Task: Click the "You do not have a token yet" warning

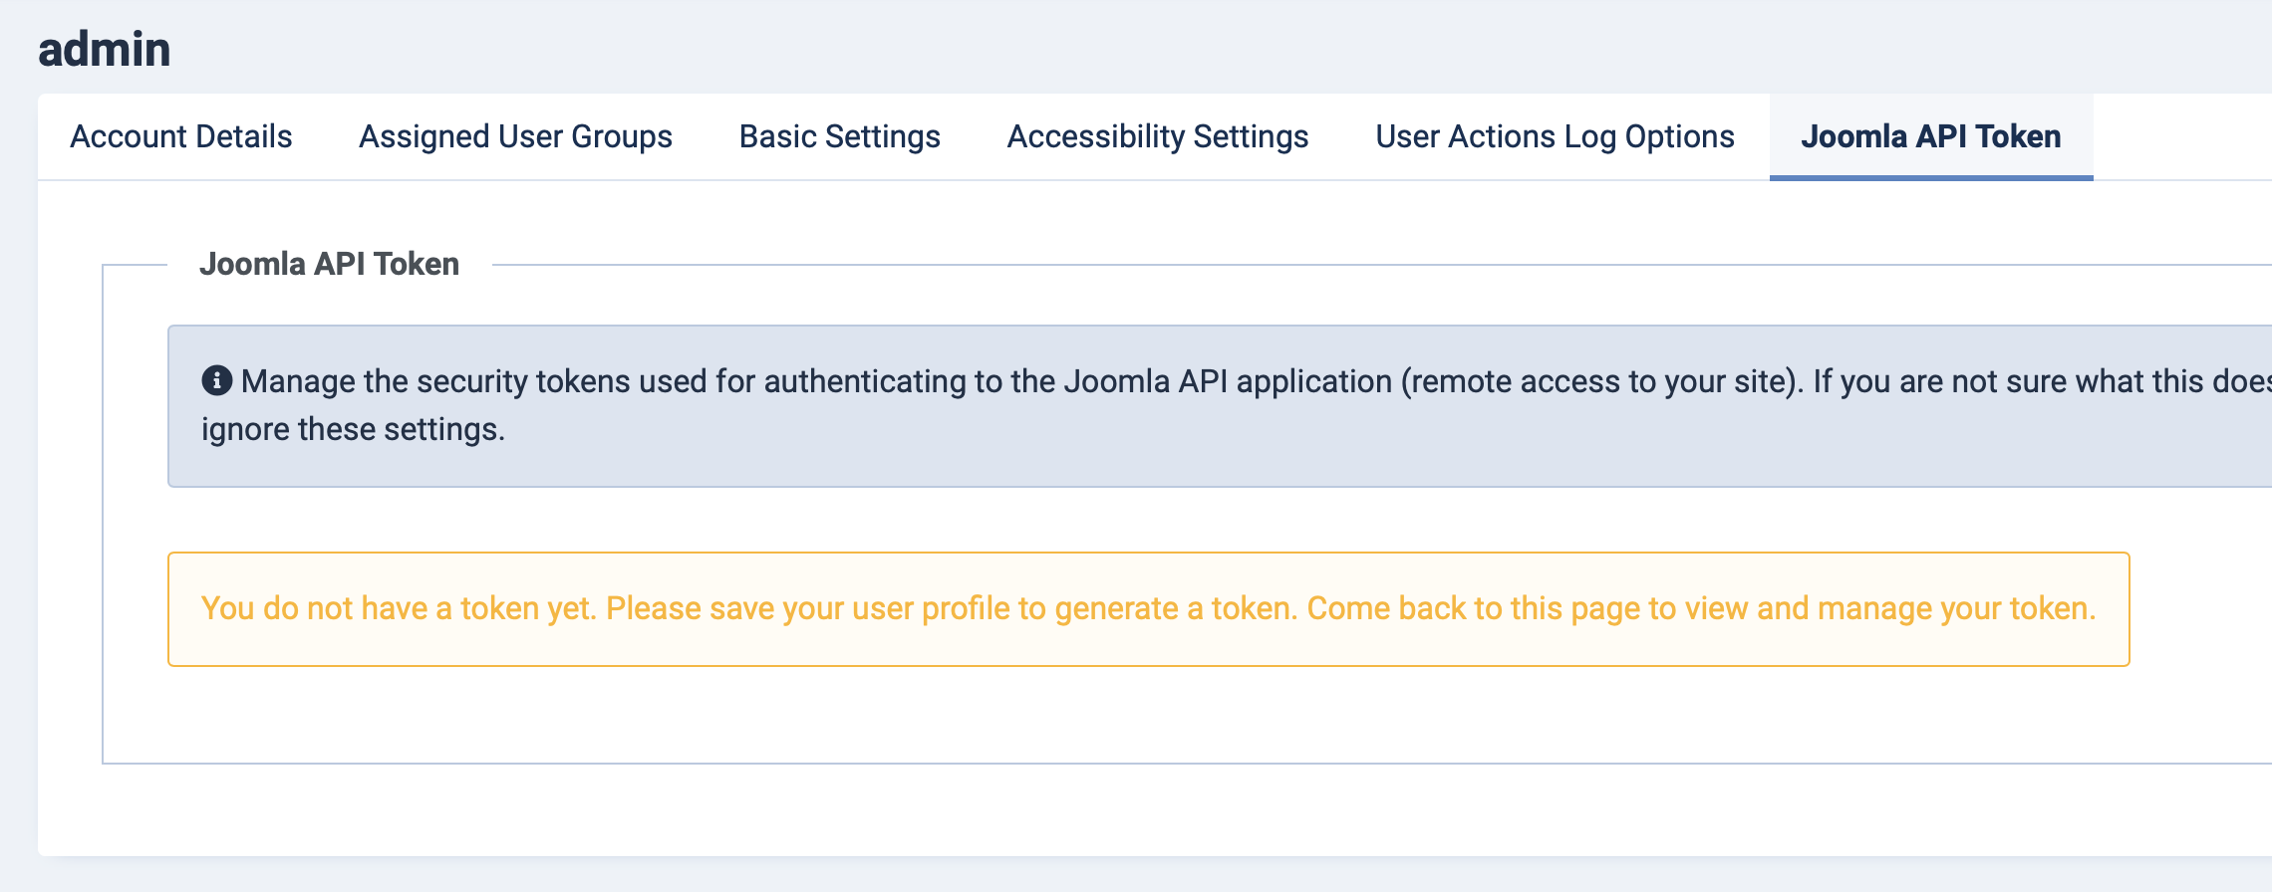Action: coord(1148,608)
